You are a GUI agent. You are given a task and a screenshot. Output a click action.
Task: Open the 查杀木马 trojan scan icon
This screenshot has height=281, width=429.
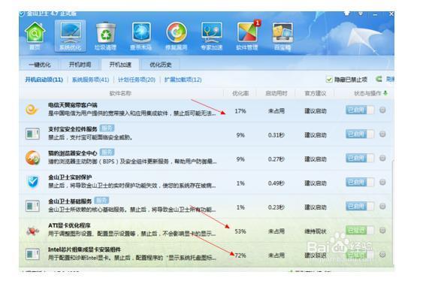click(x=141, y=36)
